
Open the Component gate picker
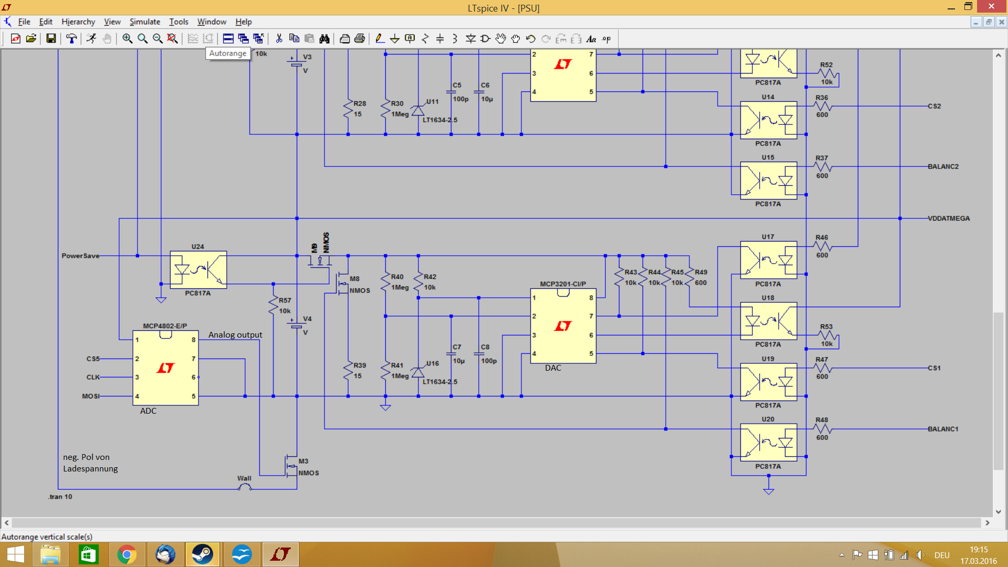point(486,38)
